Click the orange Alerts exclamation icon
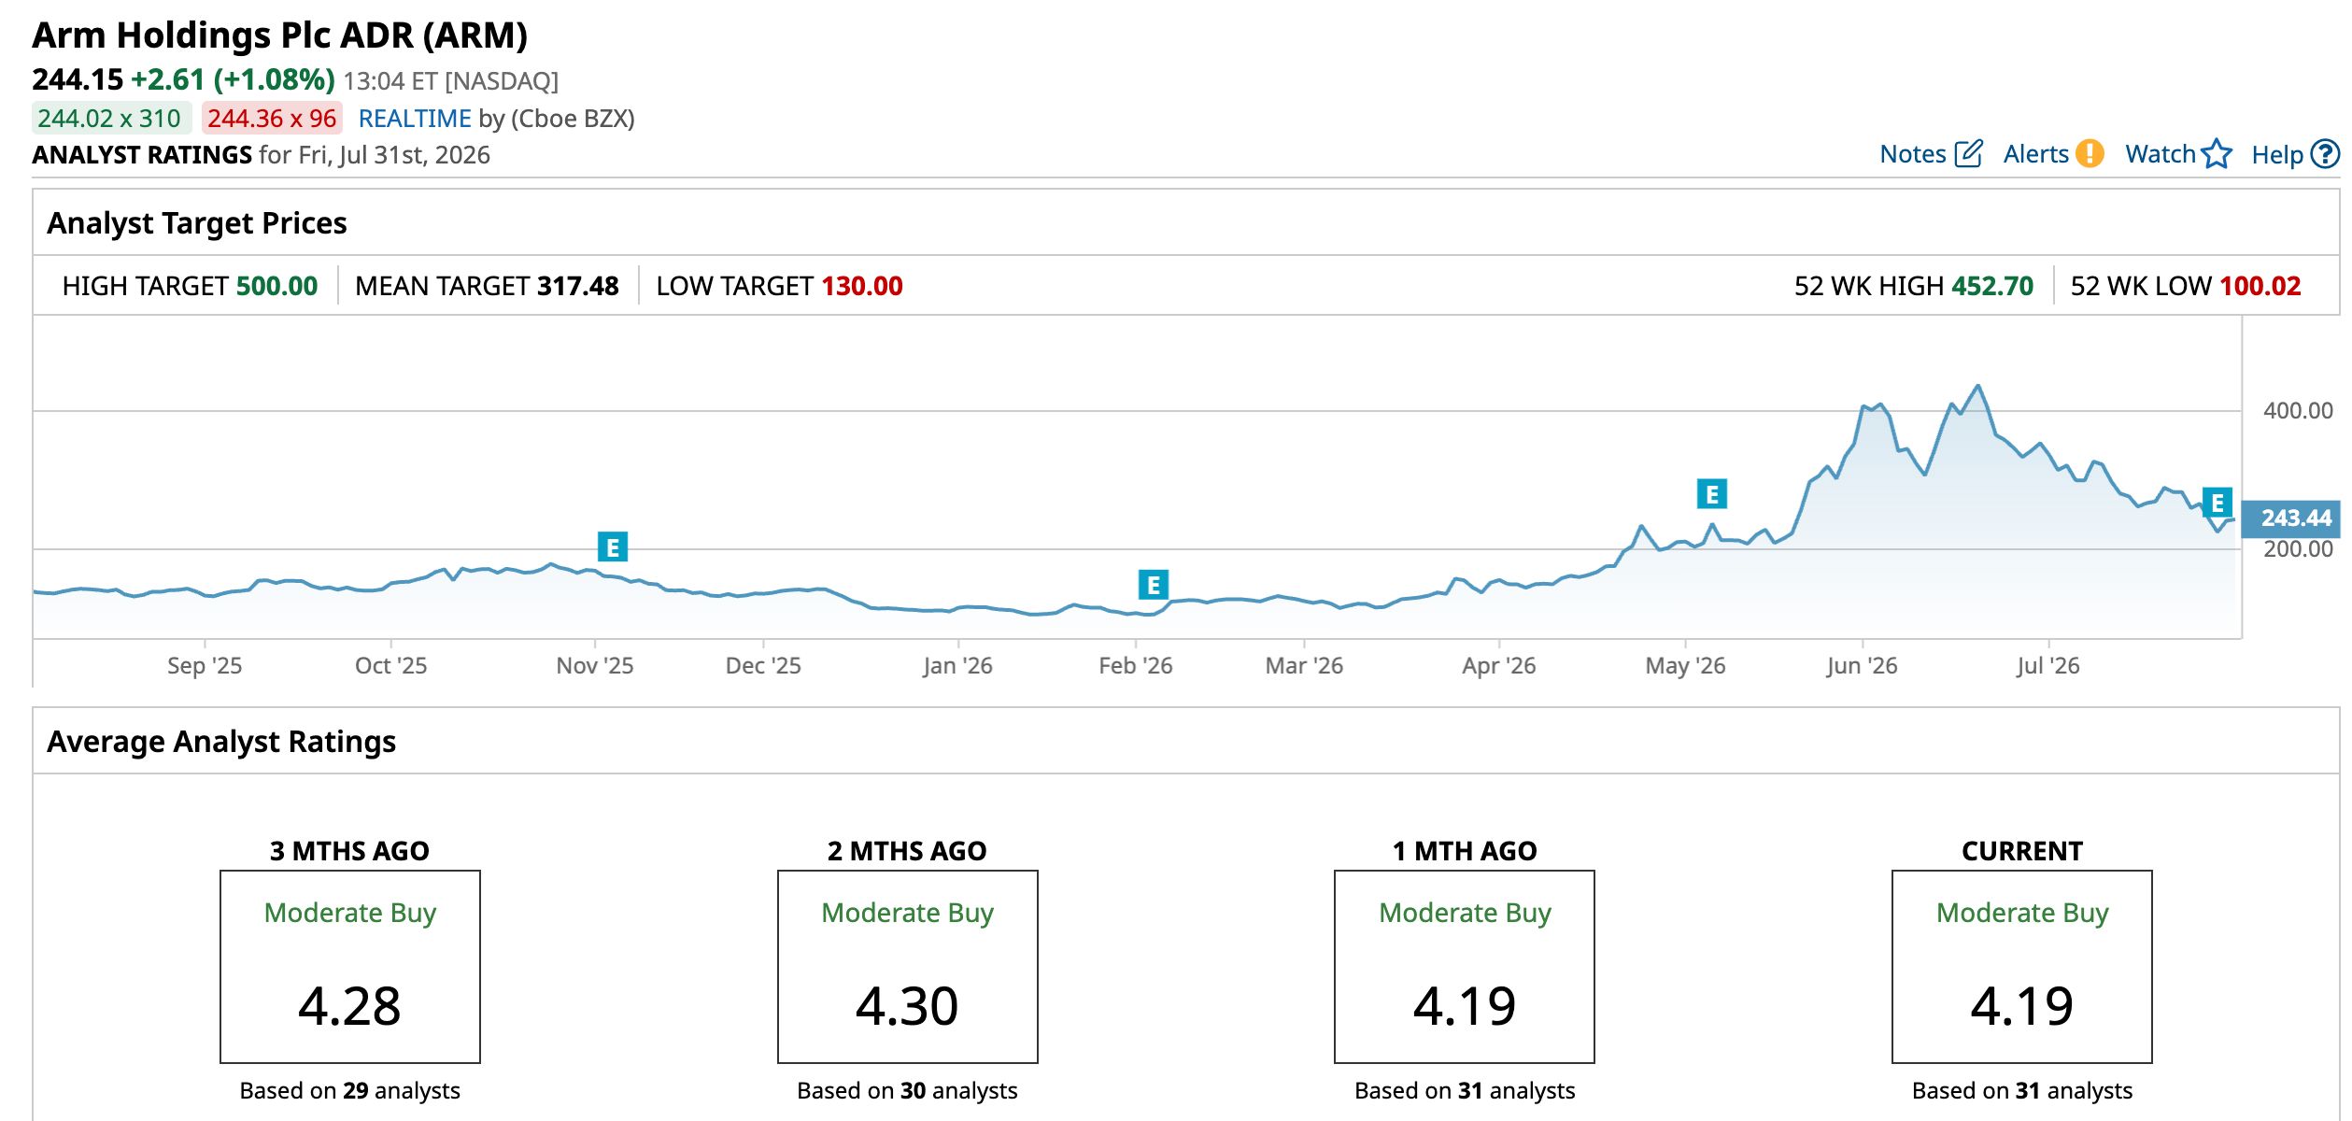Image resolution: width=2352 pixels, height=1121 pixels. (x=2090, y=153)
